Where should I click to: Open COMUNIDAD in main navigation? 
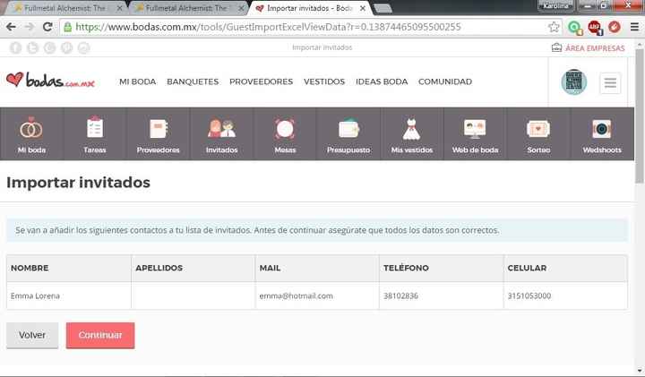pos(445,81)
